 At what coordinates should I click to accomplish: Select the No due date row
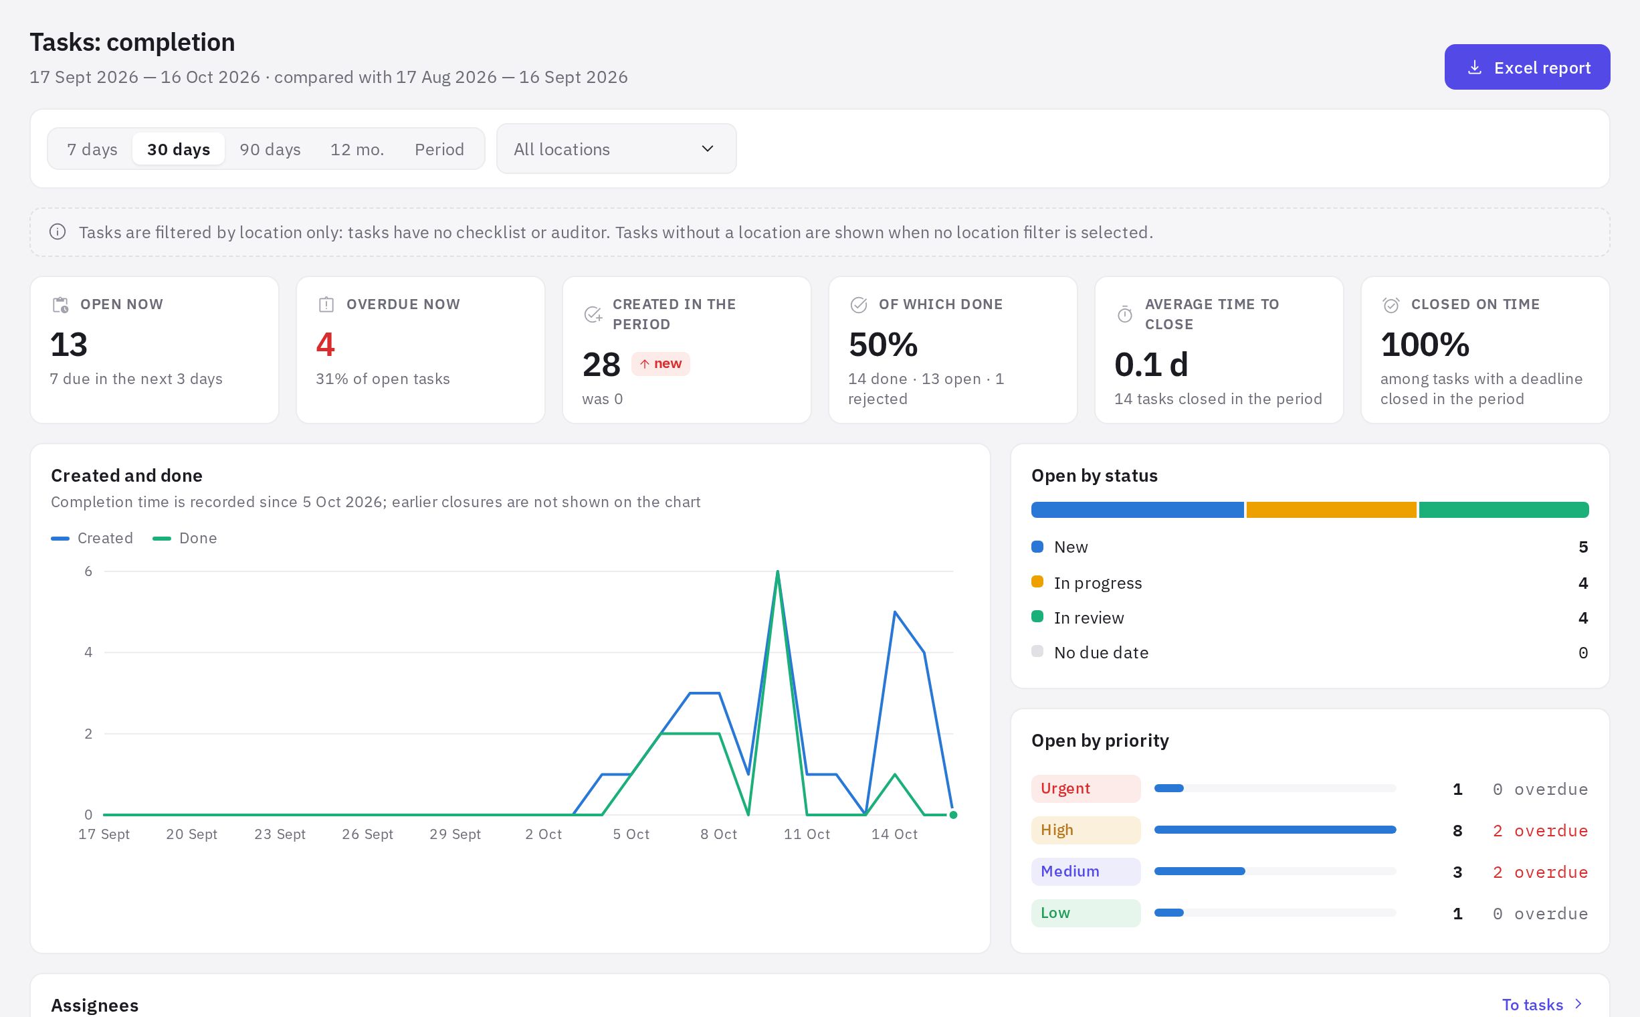pyautogui.click(x=1310, y=652)
